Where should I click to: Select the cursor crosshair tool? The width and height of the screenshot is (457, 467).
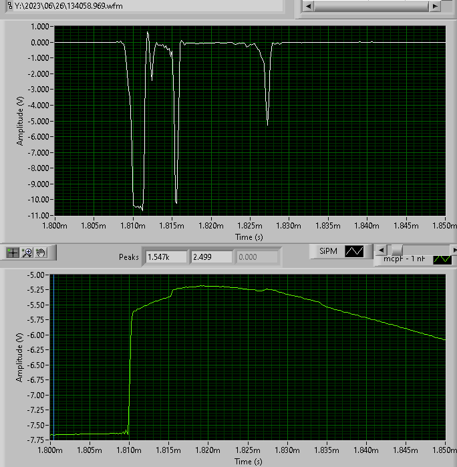click(13, 253)
